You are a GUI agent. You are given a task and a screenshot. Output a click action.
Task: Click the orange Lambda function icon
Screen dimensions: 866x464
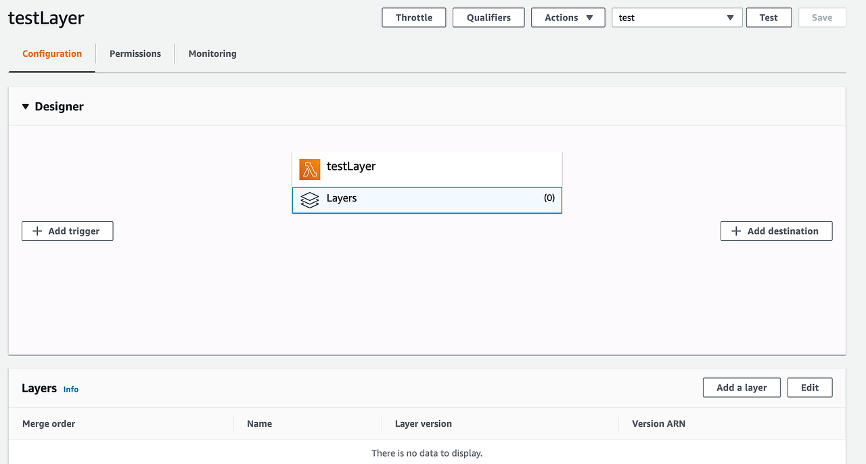[x=309, y=168]
